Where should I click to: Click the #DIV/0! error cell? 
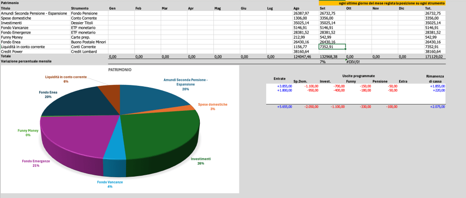coord(353,61)
